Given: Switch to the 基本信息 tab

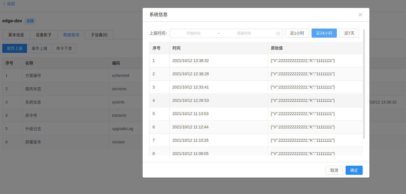Looking at the screenshot, I should tap(16, 35).
